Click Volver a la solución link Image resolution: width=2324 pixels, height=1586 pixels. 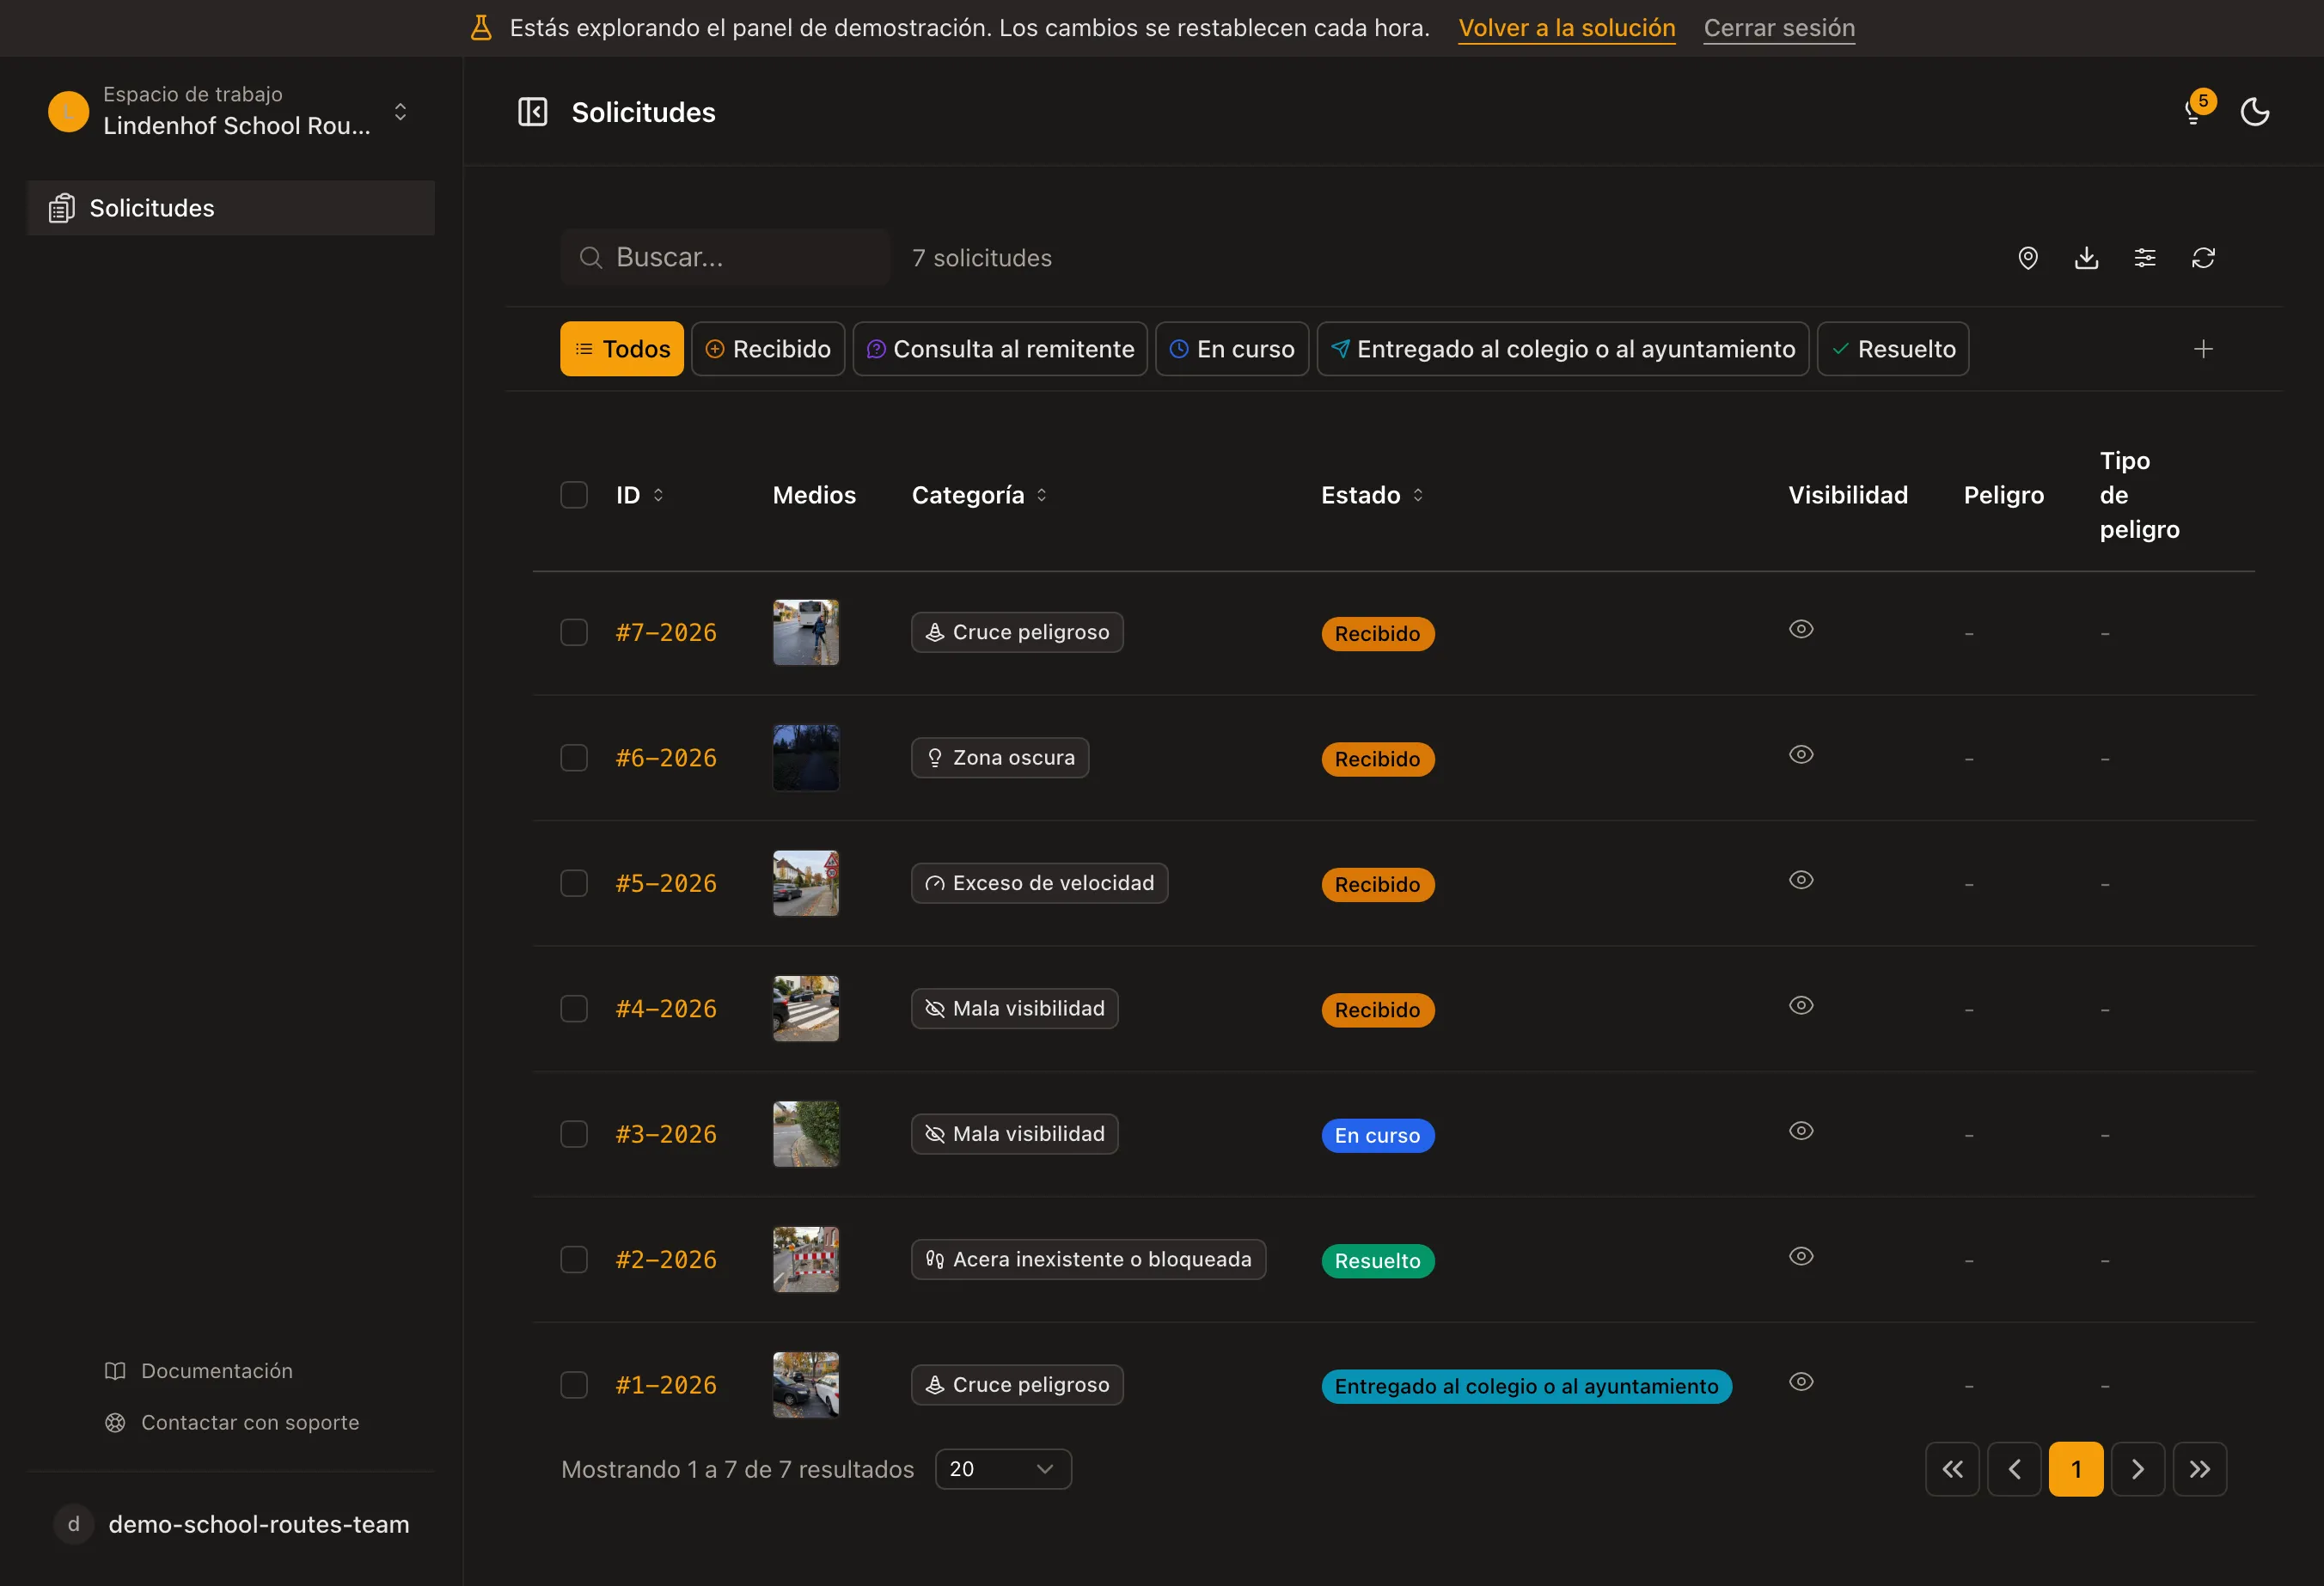pyautogui.click(x=1567, y=28)
